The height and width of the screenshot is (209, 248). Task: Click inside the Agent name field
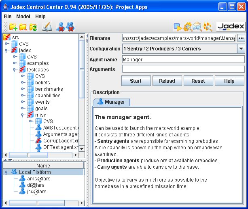183,59
